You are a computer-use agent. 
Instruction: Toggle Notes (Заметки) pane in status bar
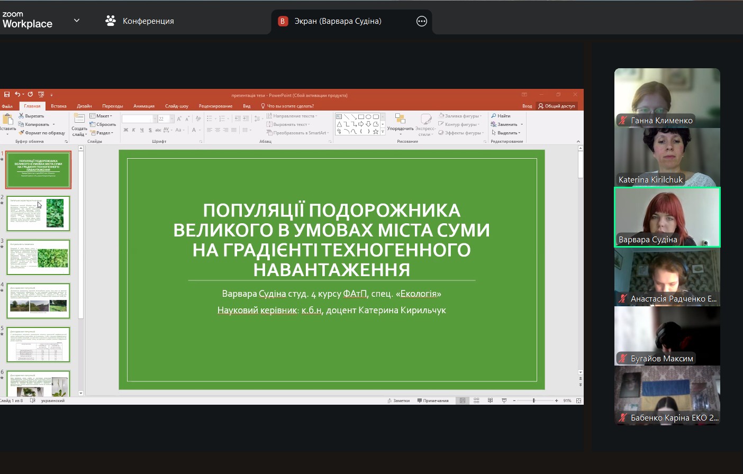pos(398,400)
